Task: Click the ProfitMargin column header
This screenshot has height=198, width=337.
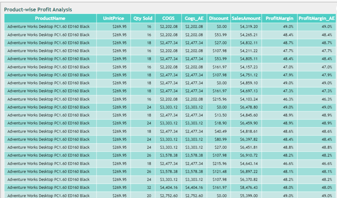Action: (279, 18)
